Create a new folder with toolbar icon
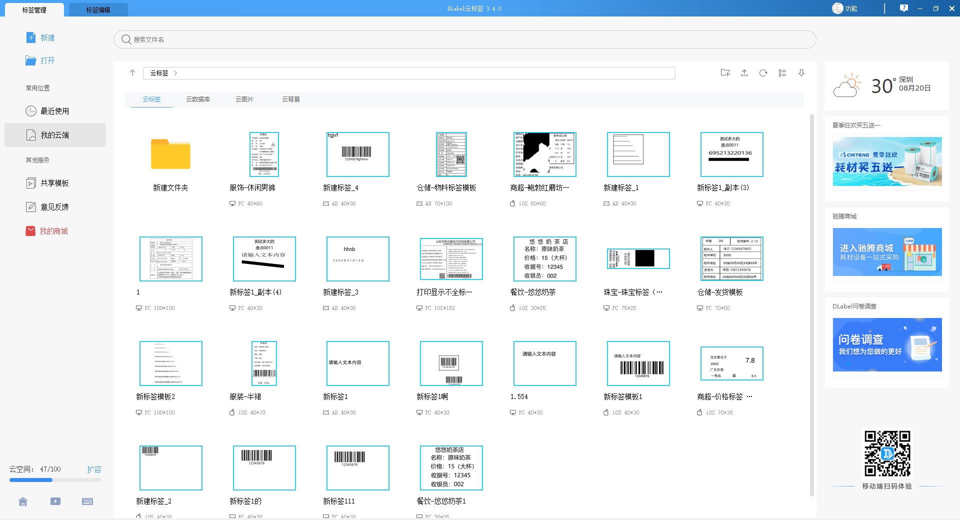Screen dimensions: 960x520 click(725, 72)
